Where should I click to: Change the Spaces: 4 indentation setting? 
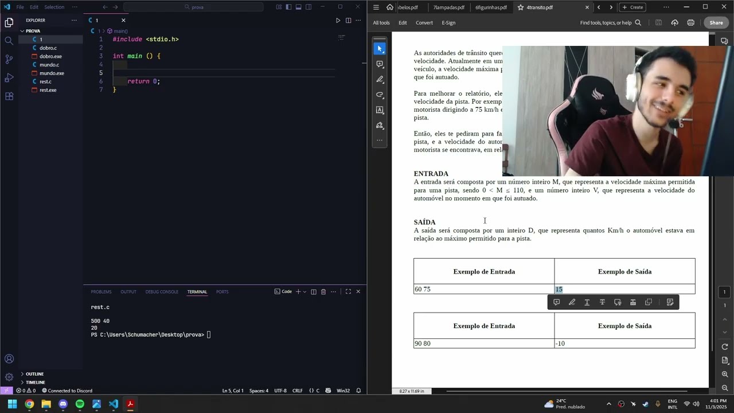(x=259, y=391)
